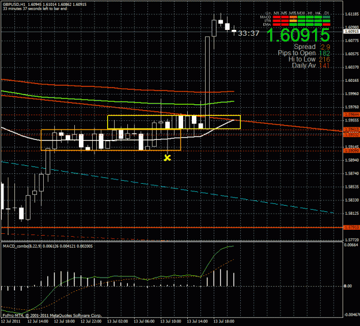Click the 1.59960 price axis label
Viewport: 360px width, 326px height.
point(352,94)
